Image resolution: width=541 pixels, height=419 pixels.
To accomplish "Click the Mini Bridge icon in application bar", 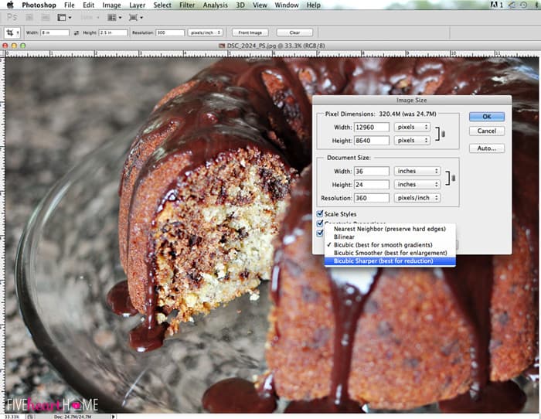I will [x=45, y=18].
